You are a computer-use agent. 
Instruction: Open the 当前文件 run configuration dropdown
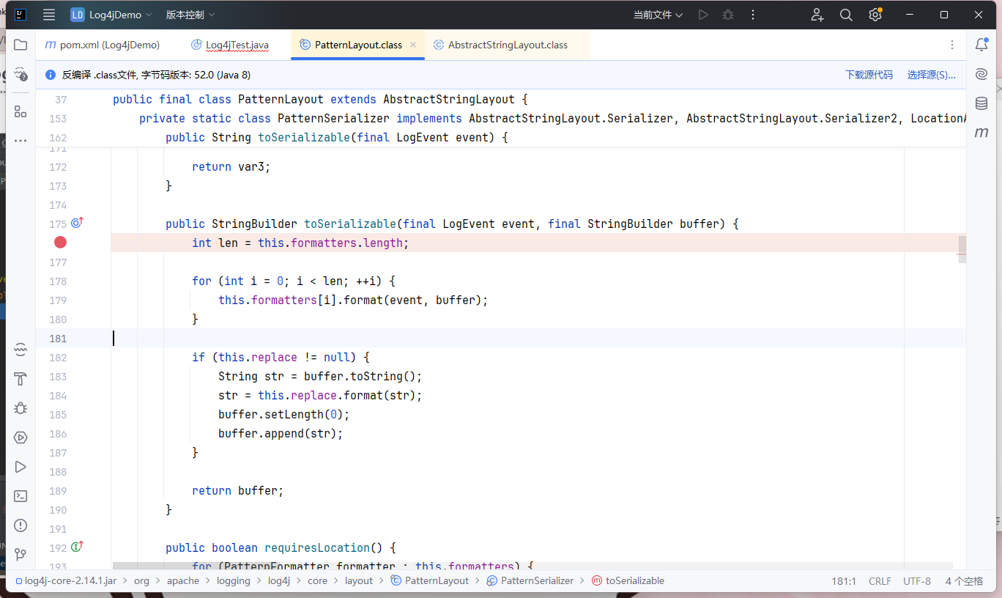658,15
